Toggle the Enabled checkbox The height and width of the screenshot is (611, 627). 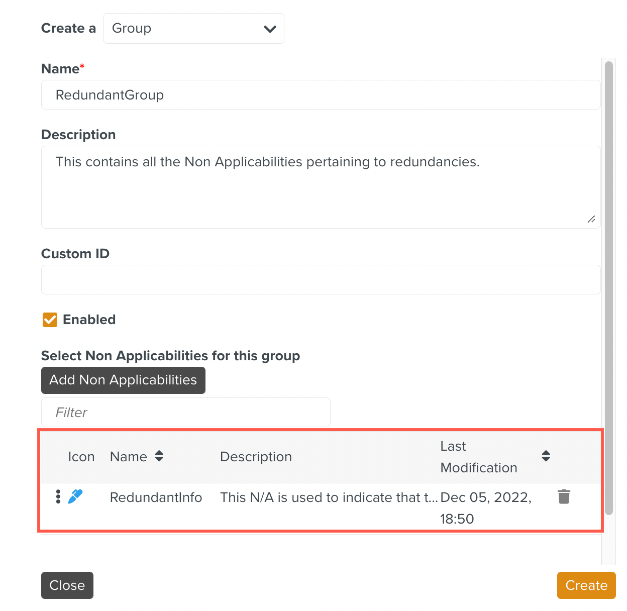[x=50, y=320]
